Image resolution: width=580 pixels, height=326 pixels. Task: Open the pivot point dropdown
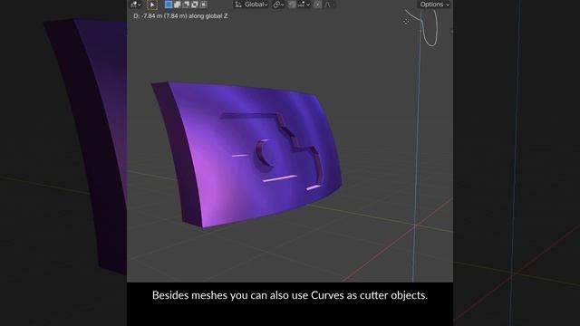pos(278,5)
